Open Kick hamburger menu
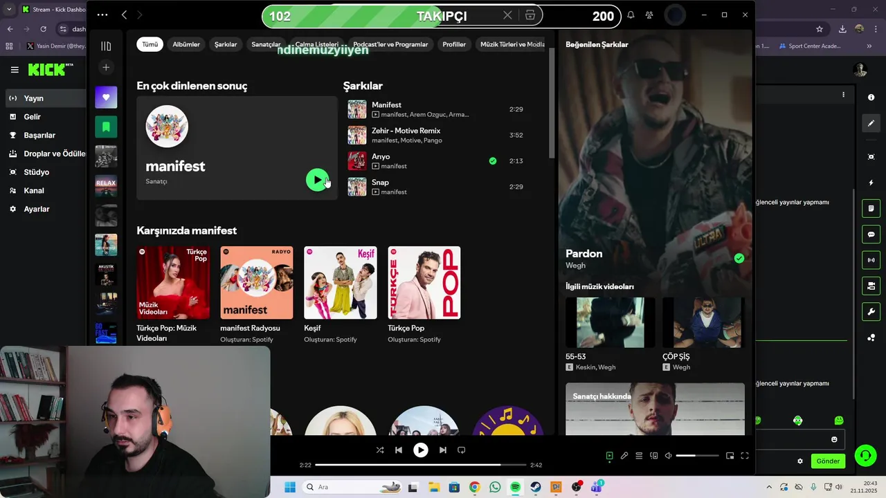 point(15,69)
